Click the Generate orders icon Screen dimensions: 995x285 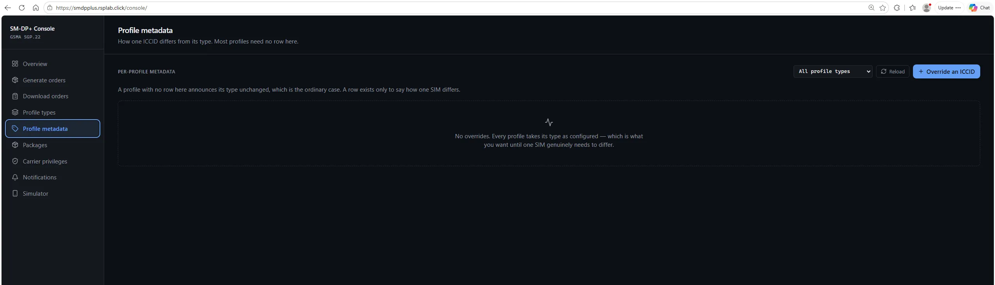coord(15,80)
